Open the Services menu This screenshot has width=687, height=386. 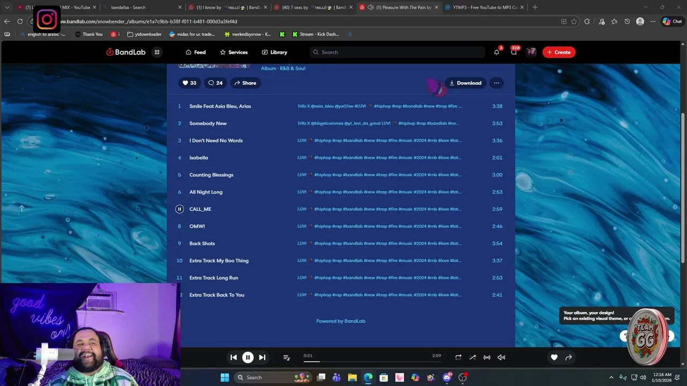[233, 52]
